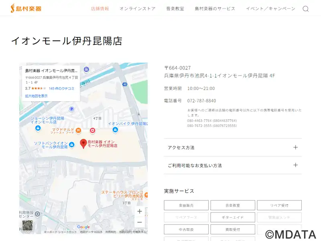
Task: Open the オンラインストア menu item
Action: point(138,8)
